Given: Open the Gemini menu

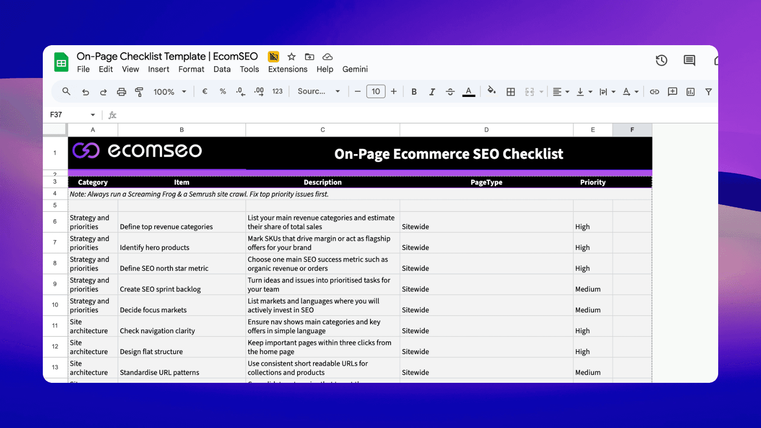Looking at the screenshot, I should [355, 69].
